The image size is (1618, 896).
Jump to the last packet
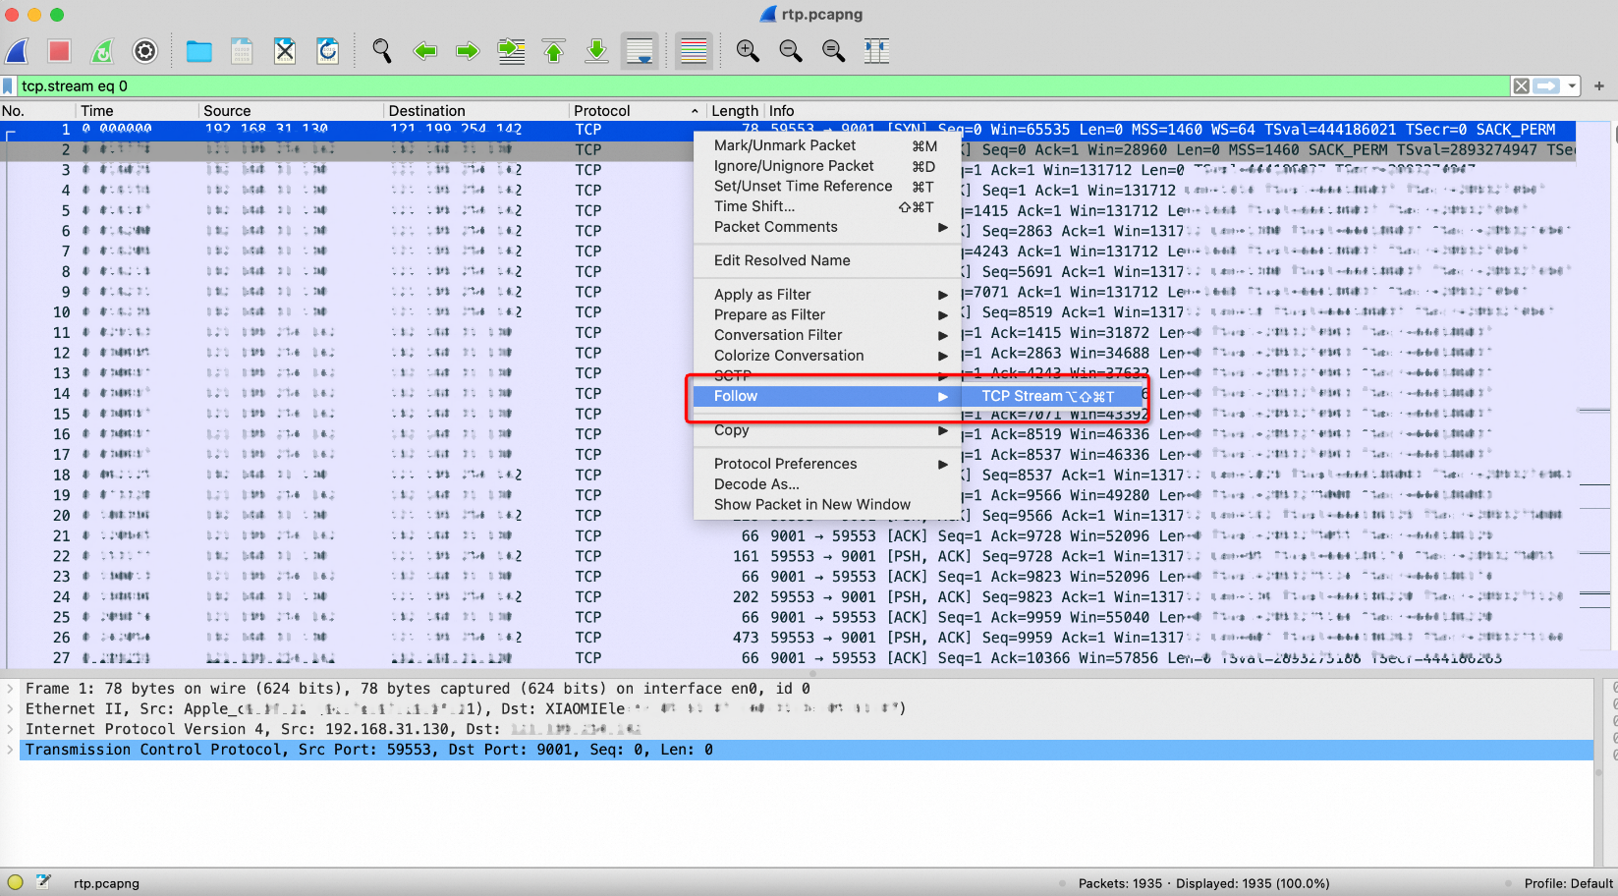pos(597,51)
